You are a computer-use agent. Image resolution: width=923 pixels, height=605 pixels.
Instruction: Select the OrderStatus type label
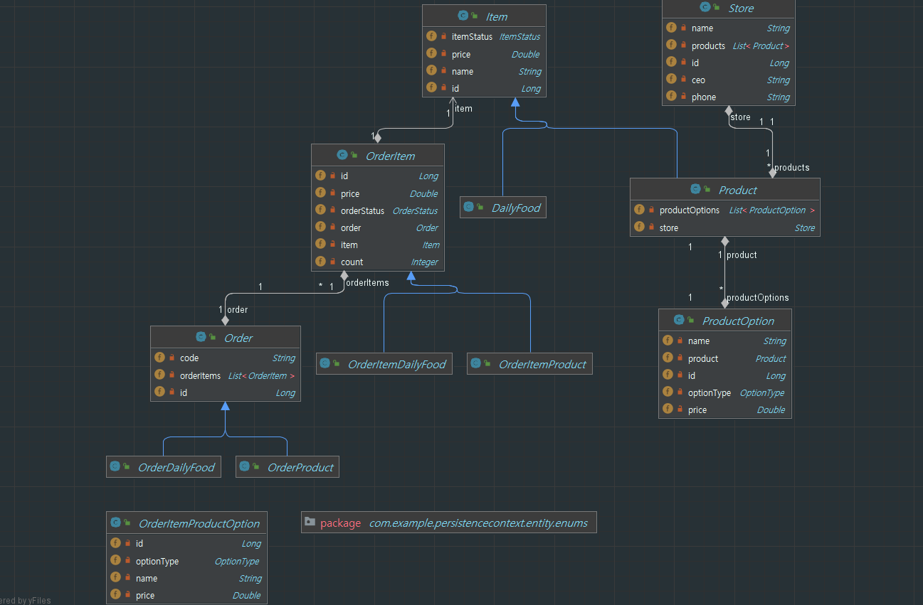[x=416, y=211]
